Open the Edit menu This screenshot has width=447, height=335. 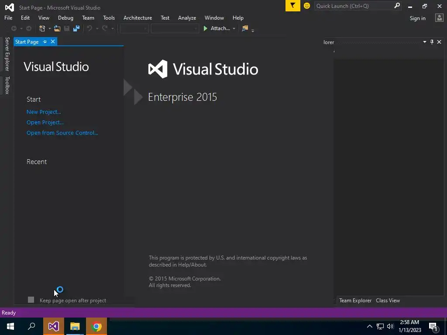coord(25,17)
